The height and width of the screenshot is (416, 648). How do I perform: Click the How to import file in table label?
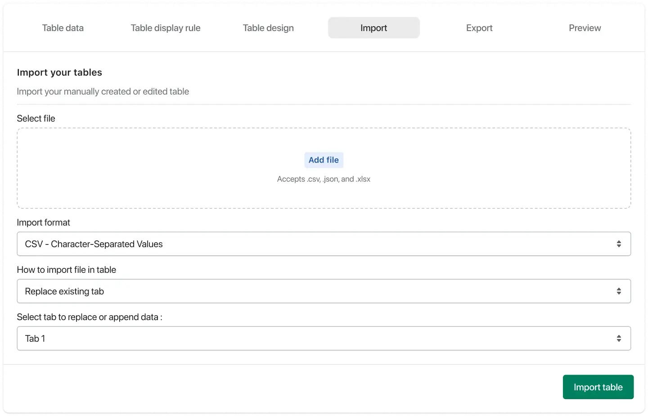tap(67, 270)
